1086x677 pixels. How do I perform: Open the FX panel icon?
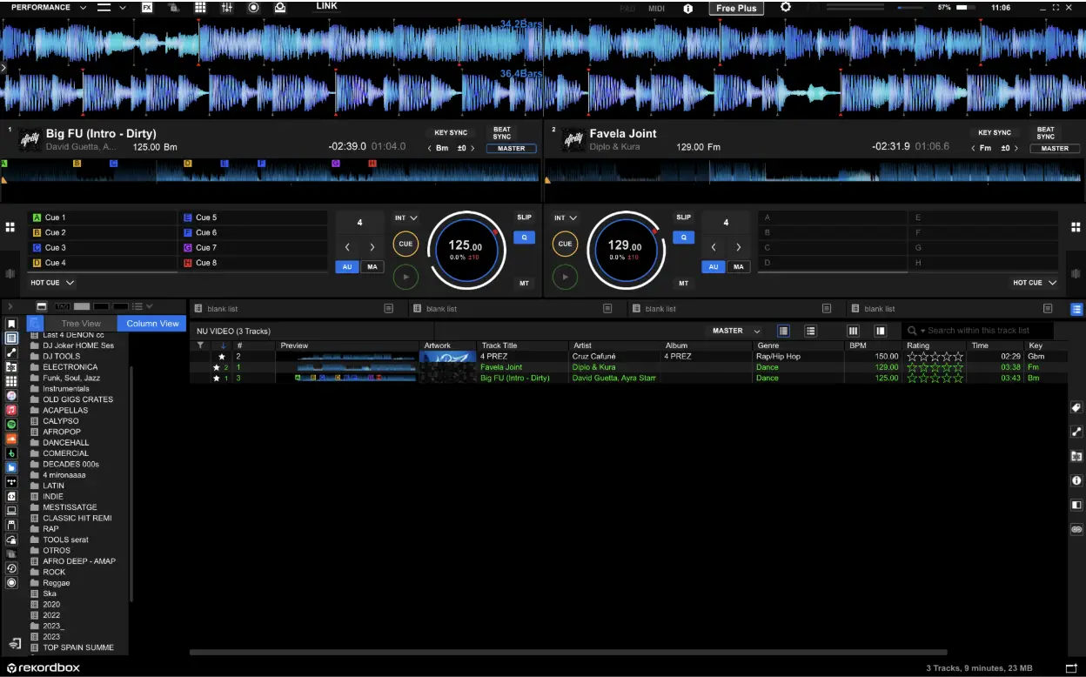click(x=147, y=7)
